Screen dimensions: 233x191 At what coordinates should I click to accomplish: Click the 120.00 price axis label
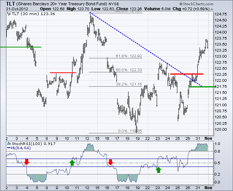point(221,129)
